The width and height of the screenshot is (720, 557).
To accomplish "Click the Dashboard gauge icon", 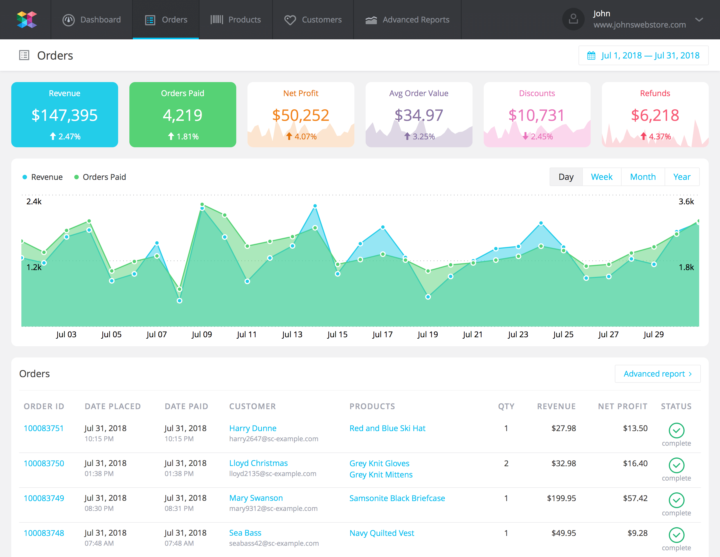I will click(x=69, y=20).
